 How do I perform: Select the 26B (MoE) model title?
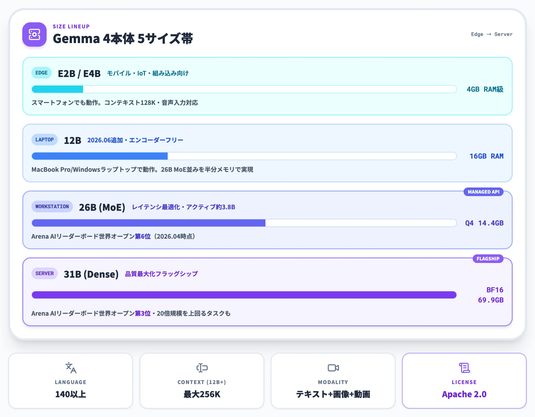point(102,207)
